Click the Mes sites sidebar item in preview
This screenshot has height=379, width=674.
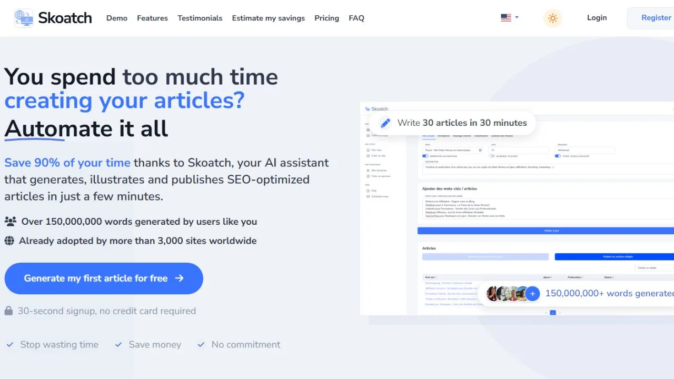click(375, 150)
